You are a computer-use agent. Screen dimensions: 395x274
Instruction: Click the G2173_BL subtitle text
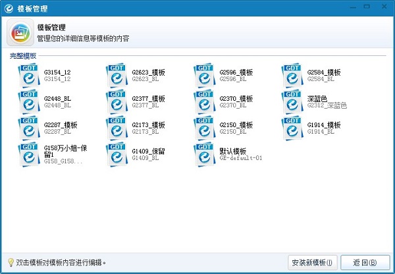145,132
